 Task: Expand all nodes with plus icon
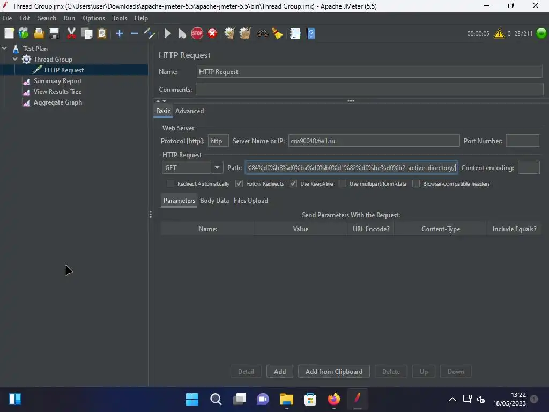pos(120,34)
